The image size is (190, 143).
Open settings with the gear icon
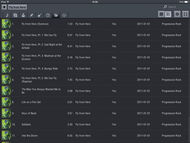[x=177, y=14]
